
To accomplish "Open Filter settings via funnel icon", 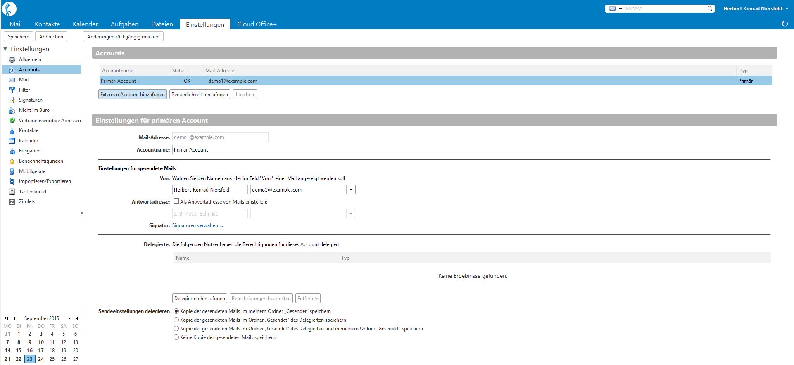I will tap(12, 90).
